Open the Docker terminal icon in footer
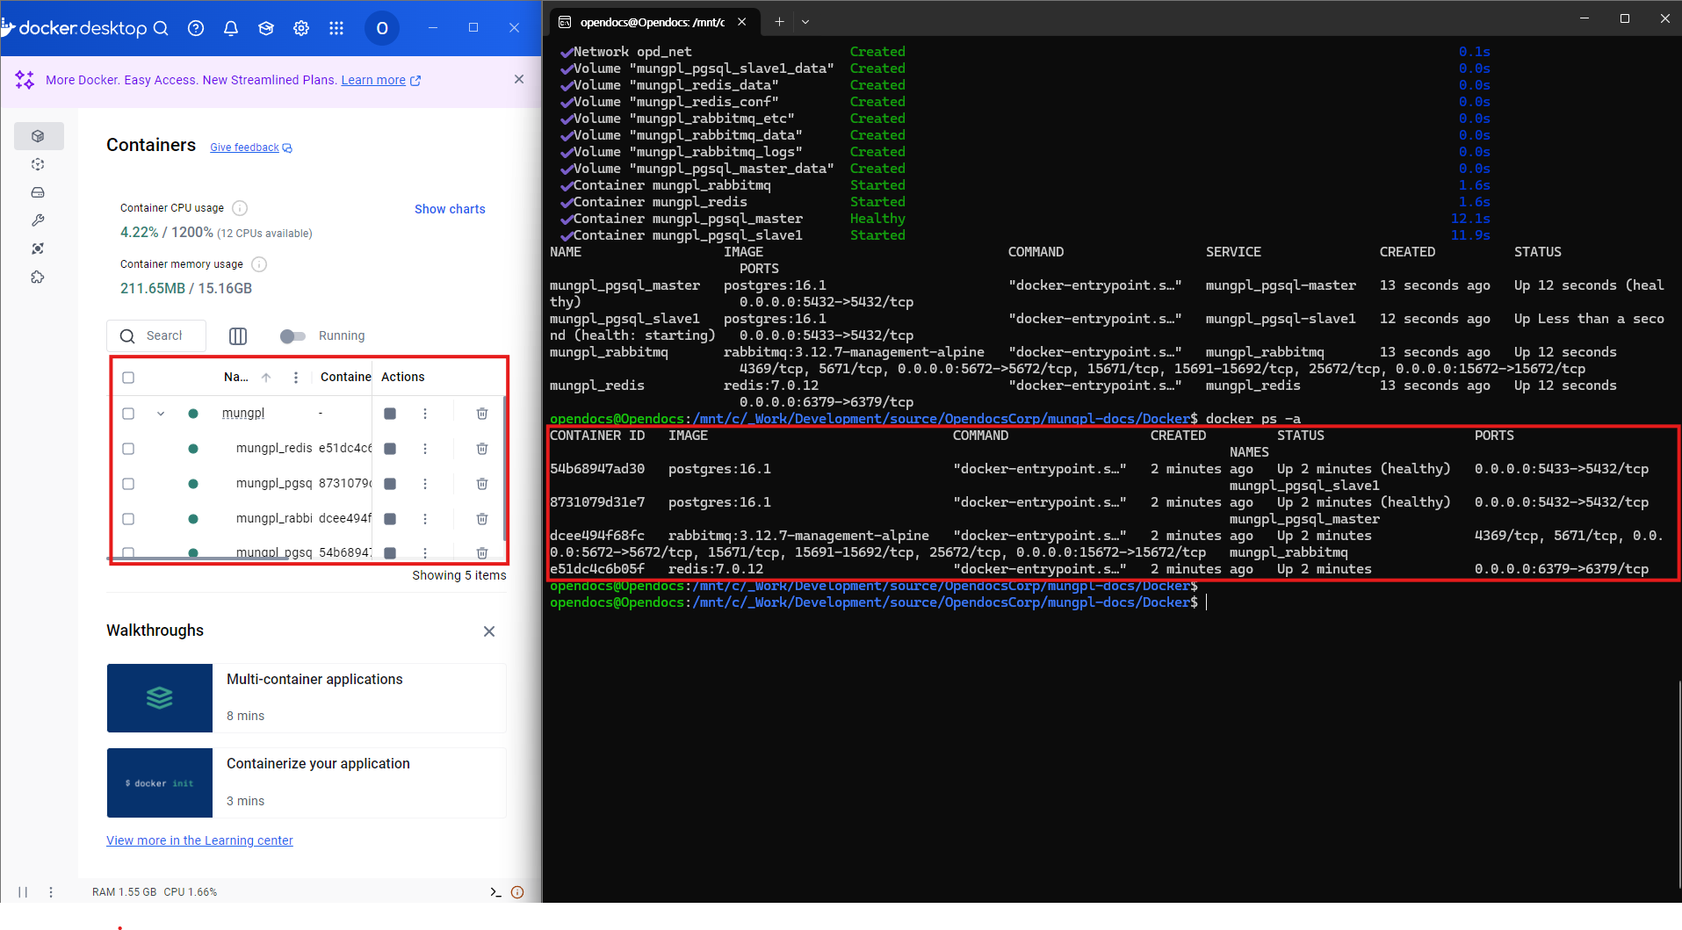1682x930 pixels. (495, 892)
